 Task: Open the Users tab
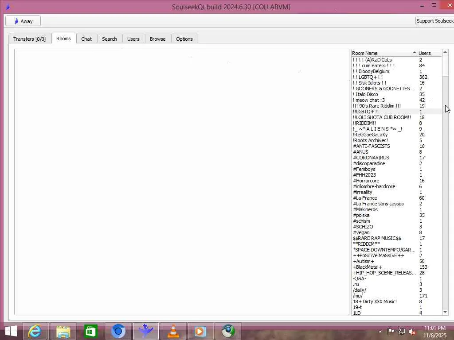(133, 39)
